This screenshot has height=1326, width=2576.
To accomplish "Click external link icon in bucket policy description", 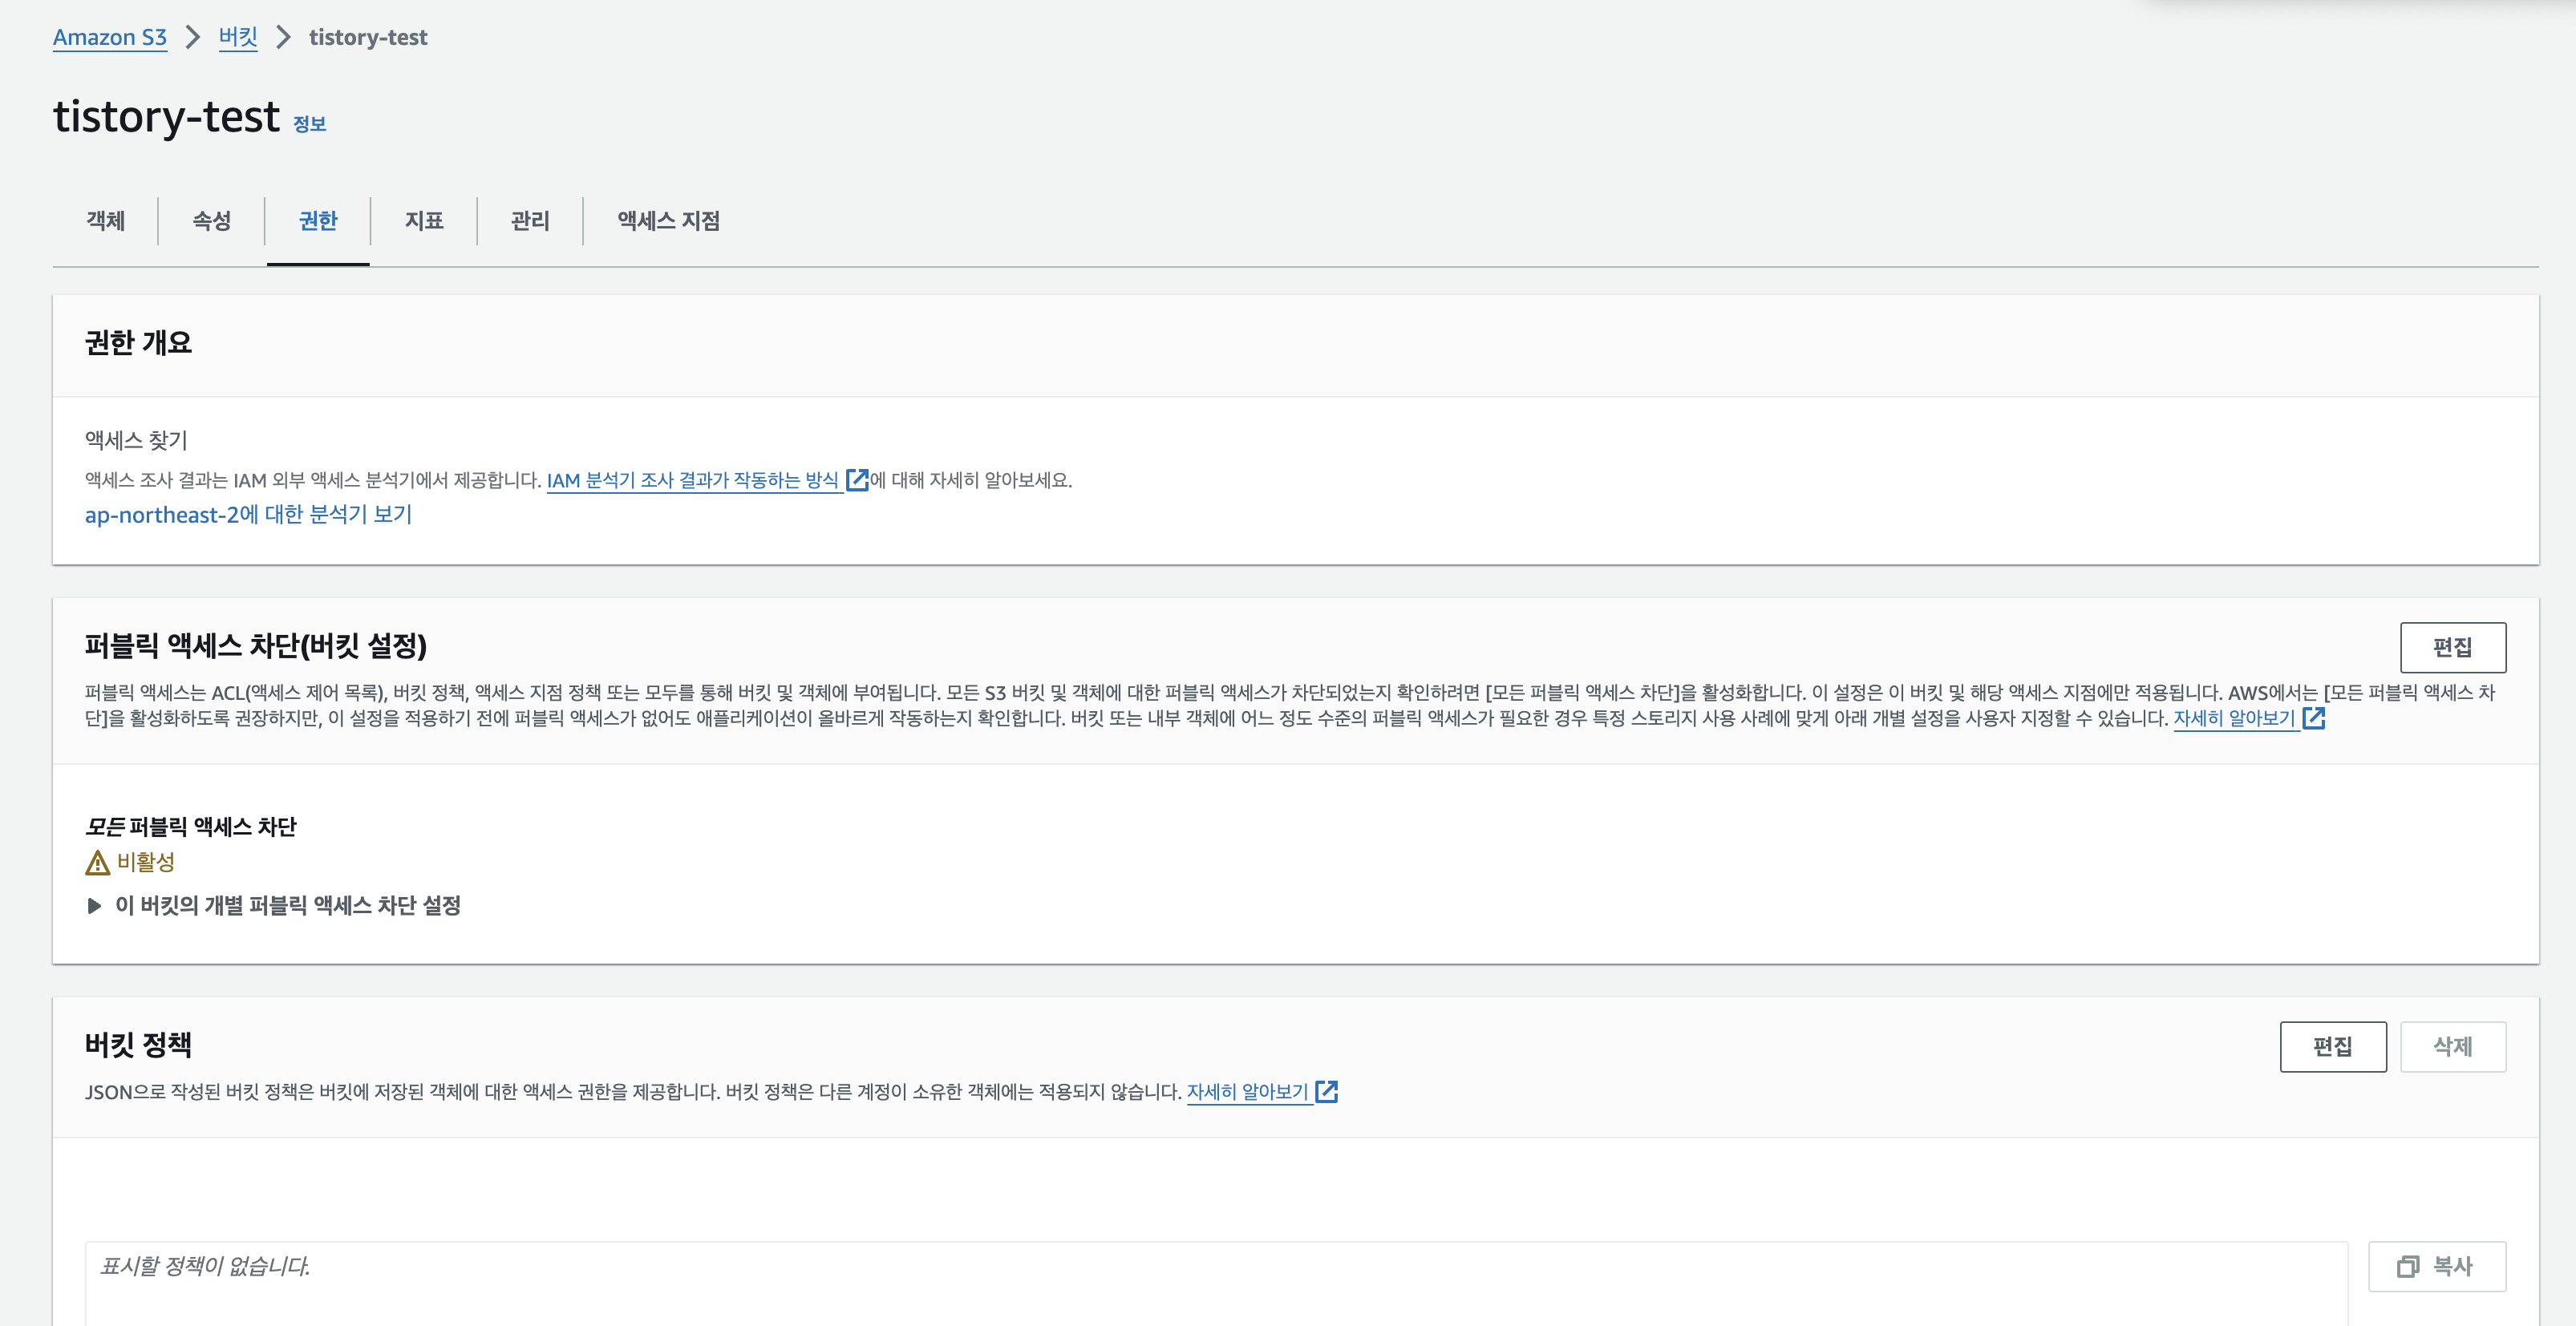I will pos(1326,1092).
